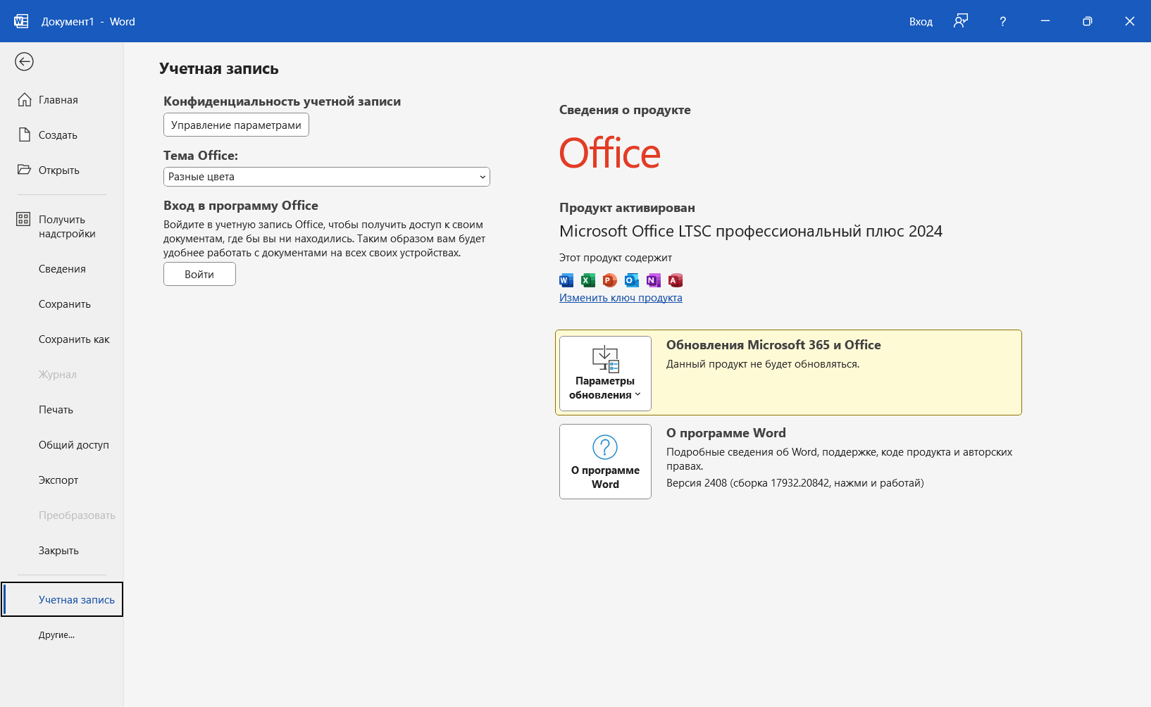Viewport: 1151px width, 707px height.
Task: Open the Печать page
Action: coord(62,410)
